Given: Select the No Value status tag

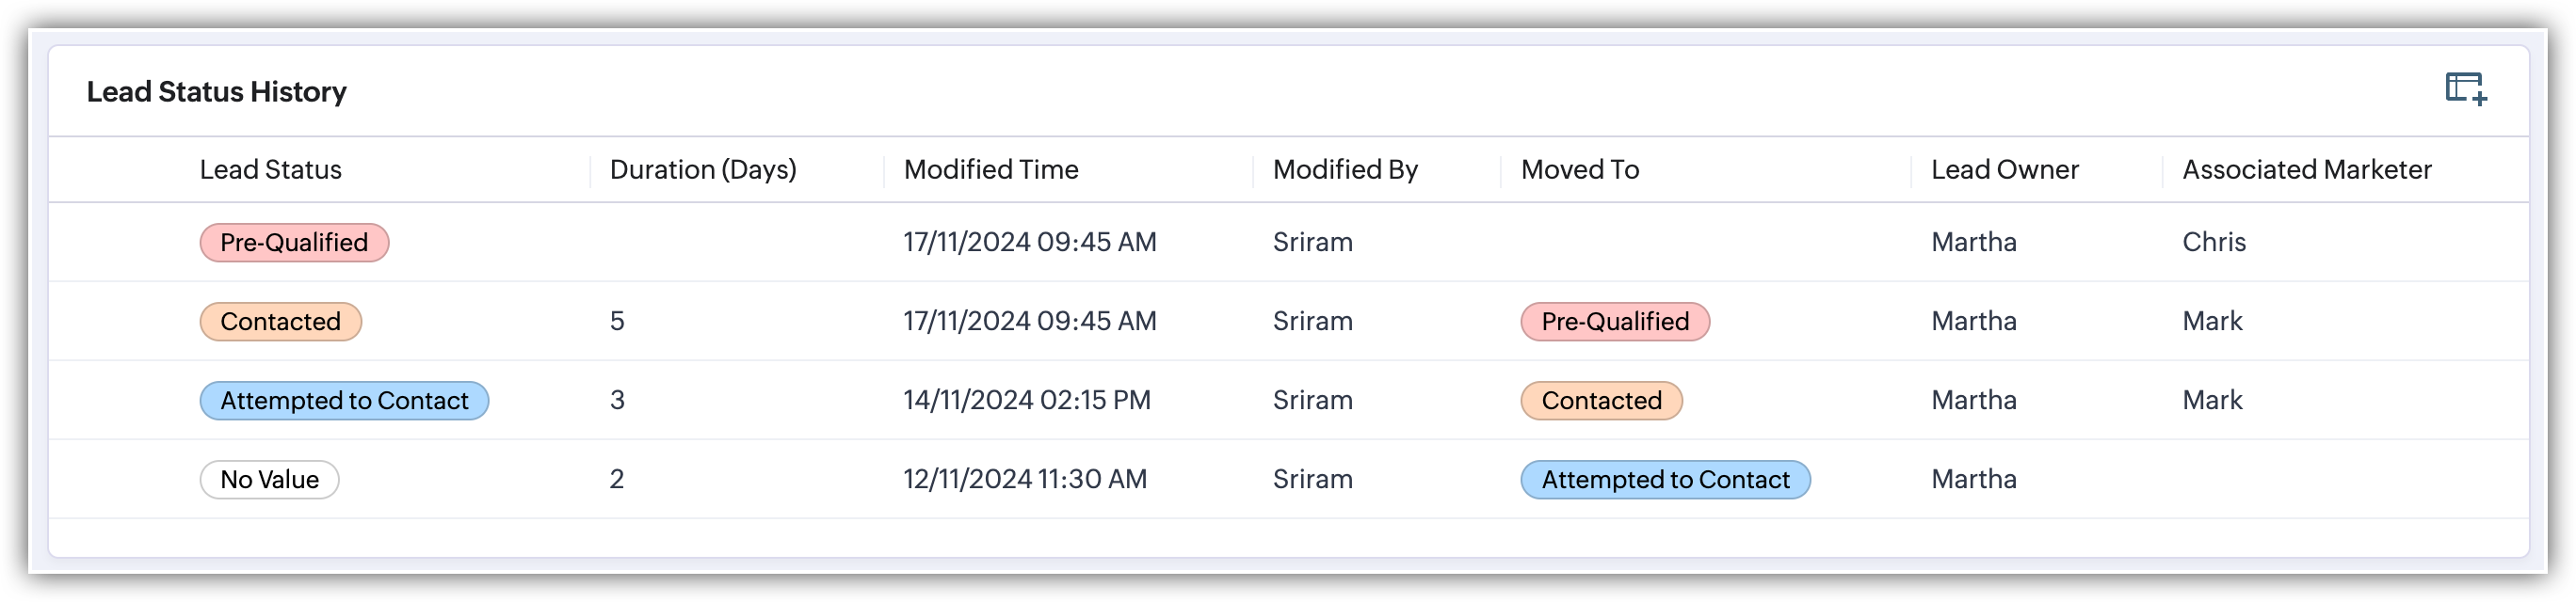Looking at the screenshot, I should click(x=269, y=479).
